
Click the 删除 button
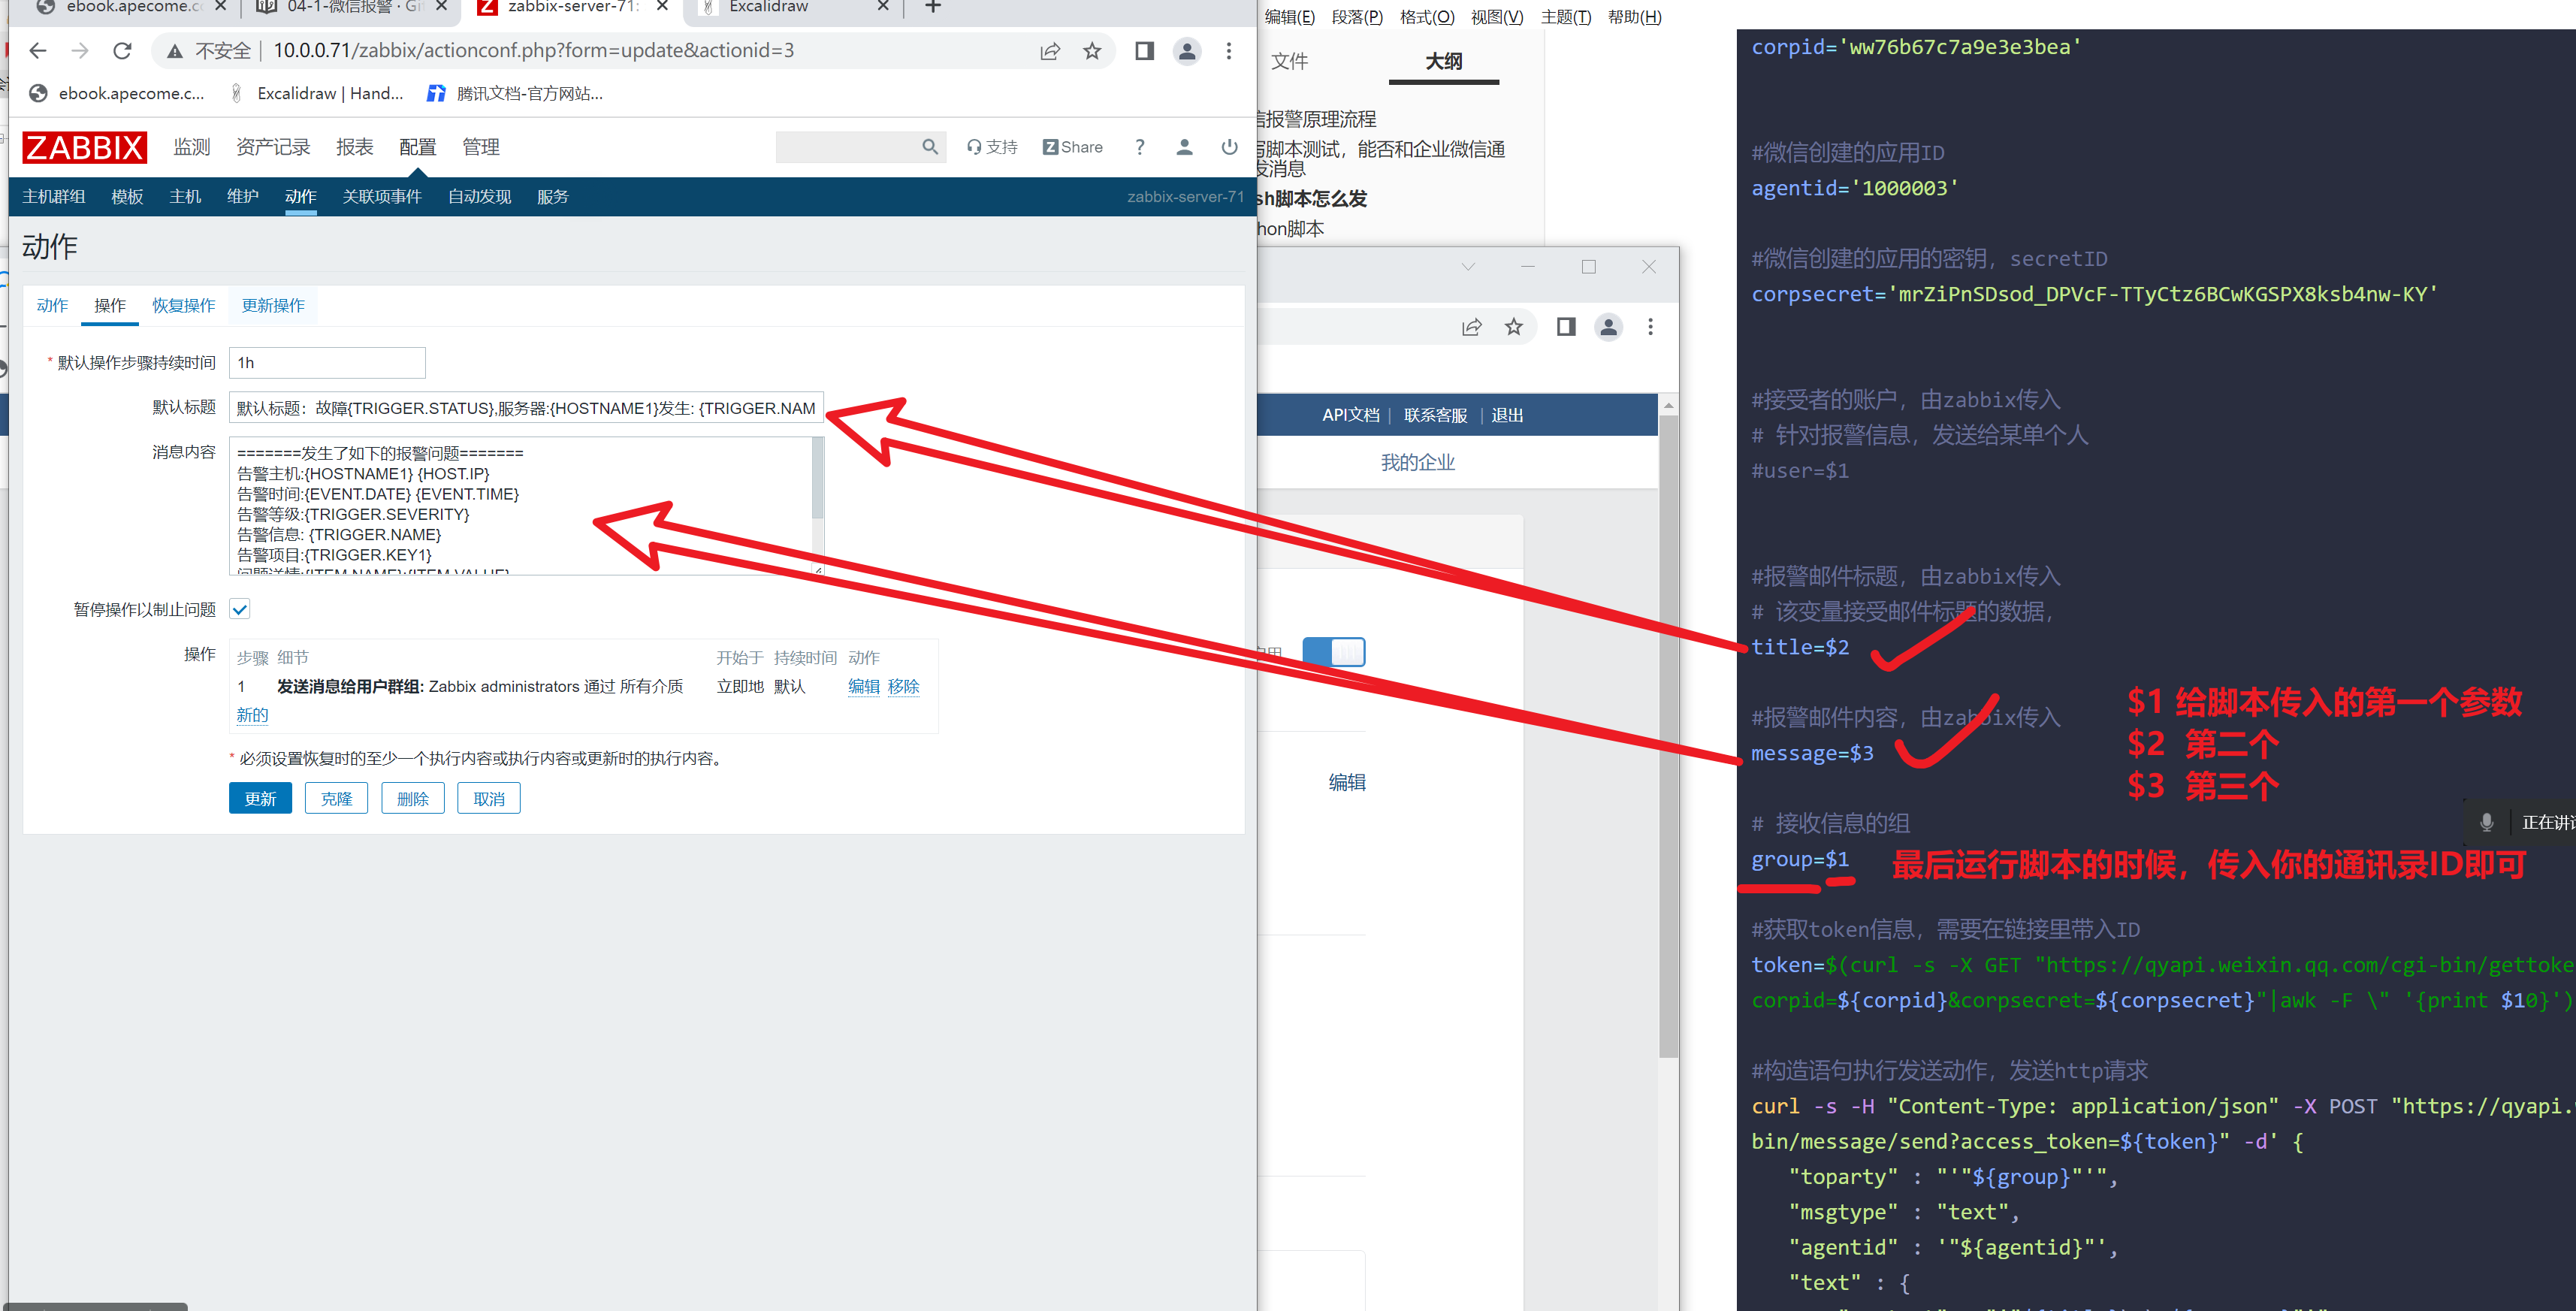pyautogui.click(x=412, y=798)
